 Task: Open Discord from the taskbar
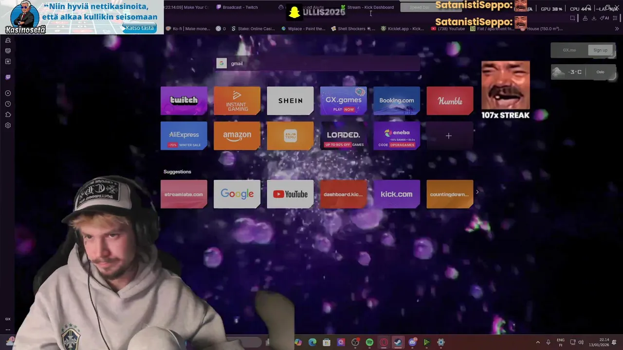[412, 342]
